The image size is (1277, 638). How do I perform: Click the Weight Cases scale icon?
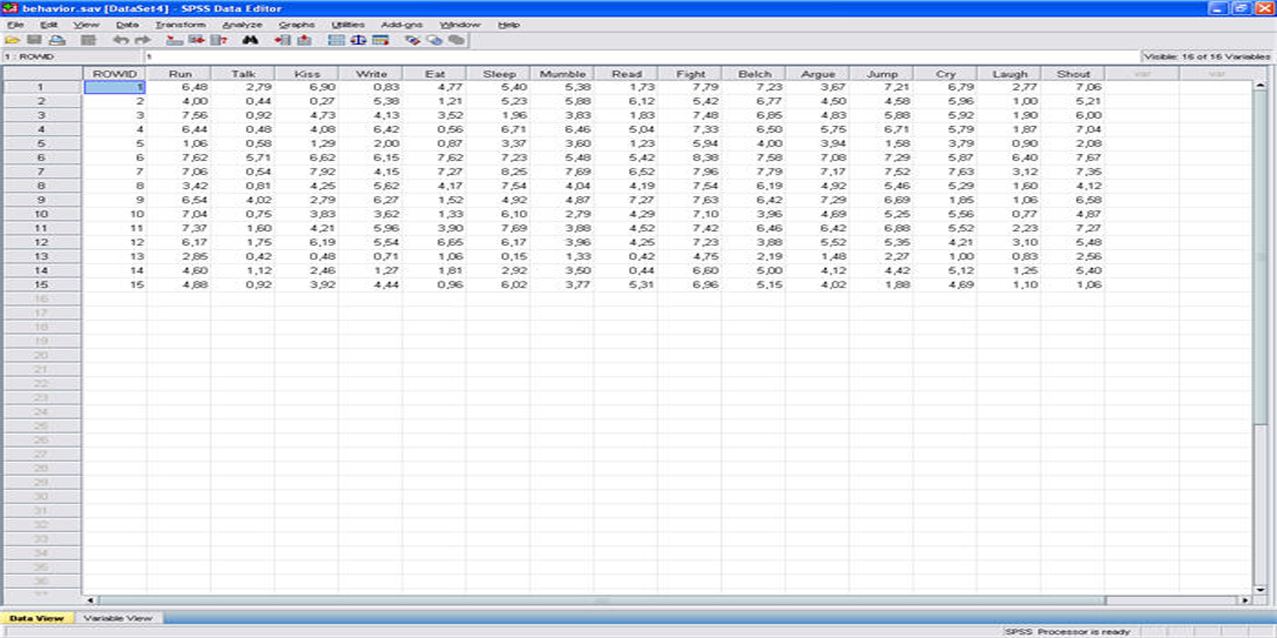[x=358, y=40]
